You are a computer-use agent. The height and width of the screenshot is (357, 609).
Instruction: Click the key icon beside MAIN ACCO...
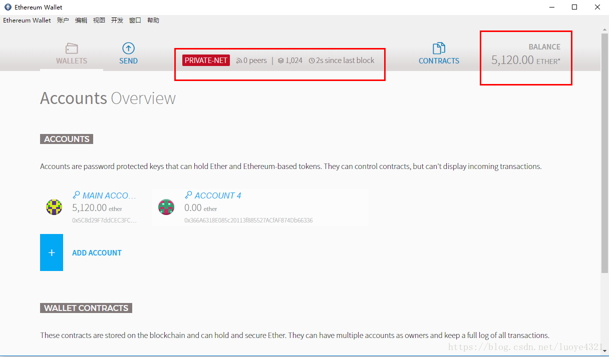76,195
